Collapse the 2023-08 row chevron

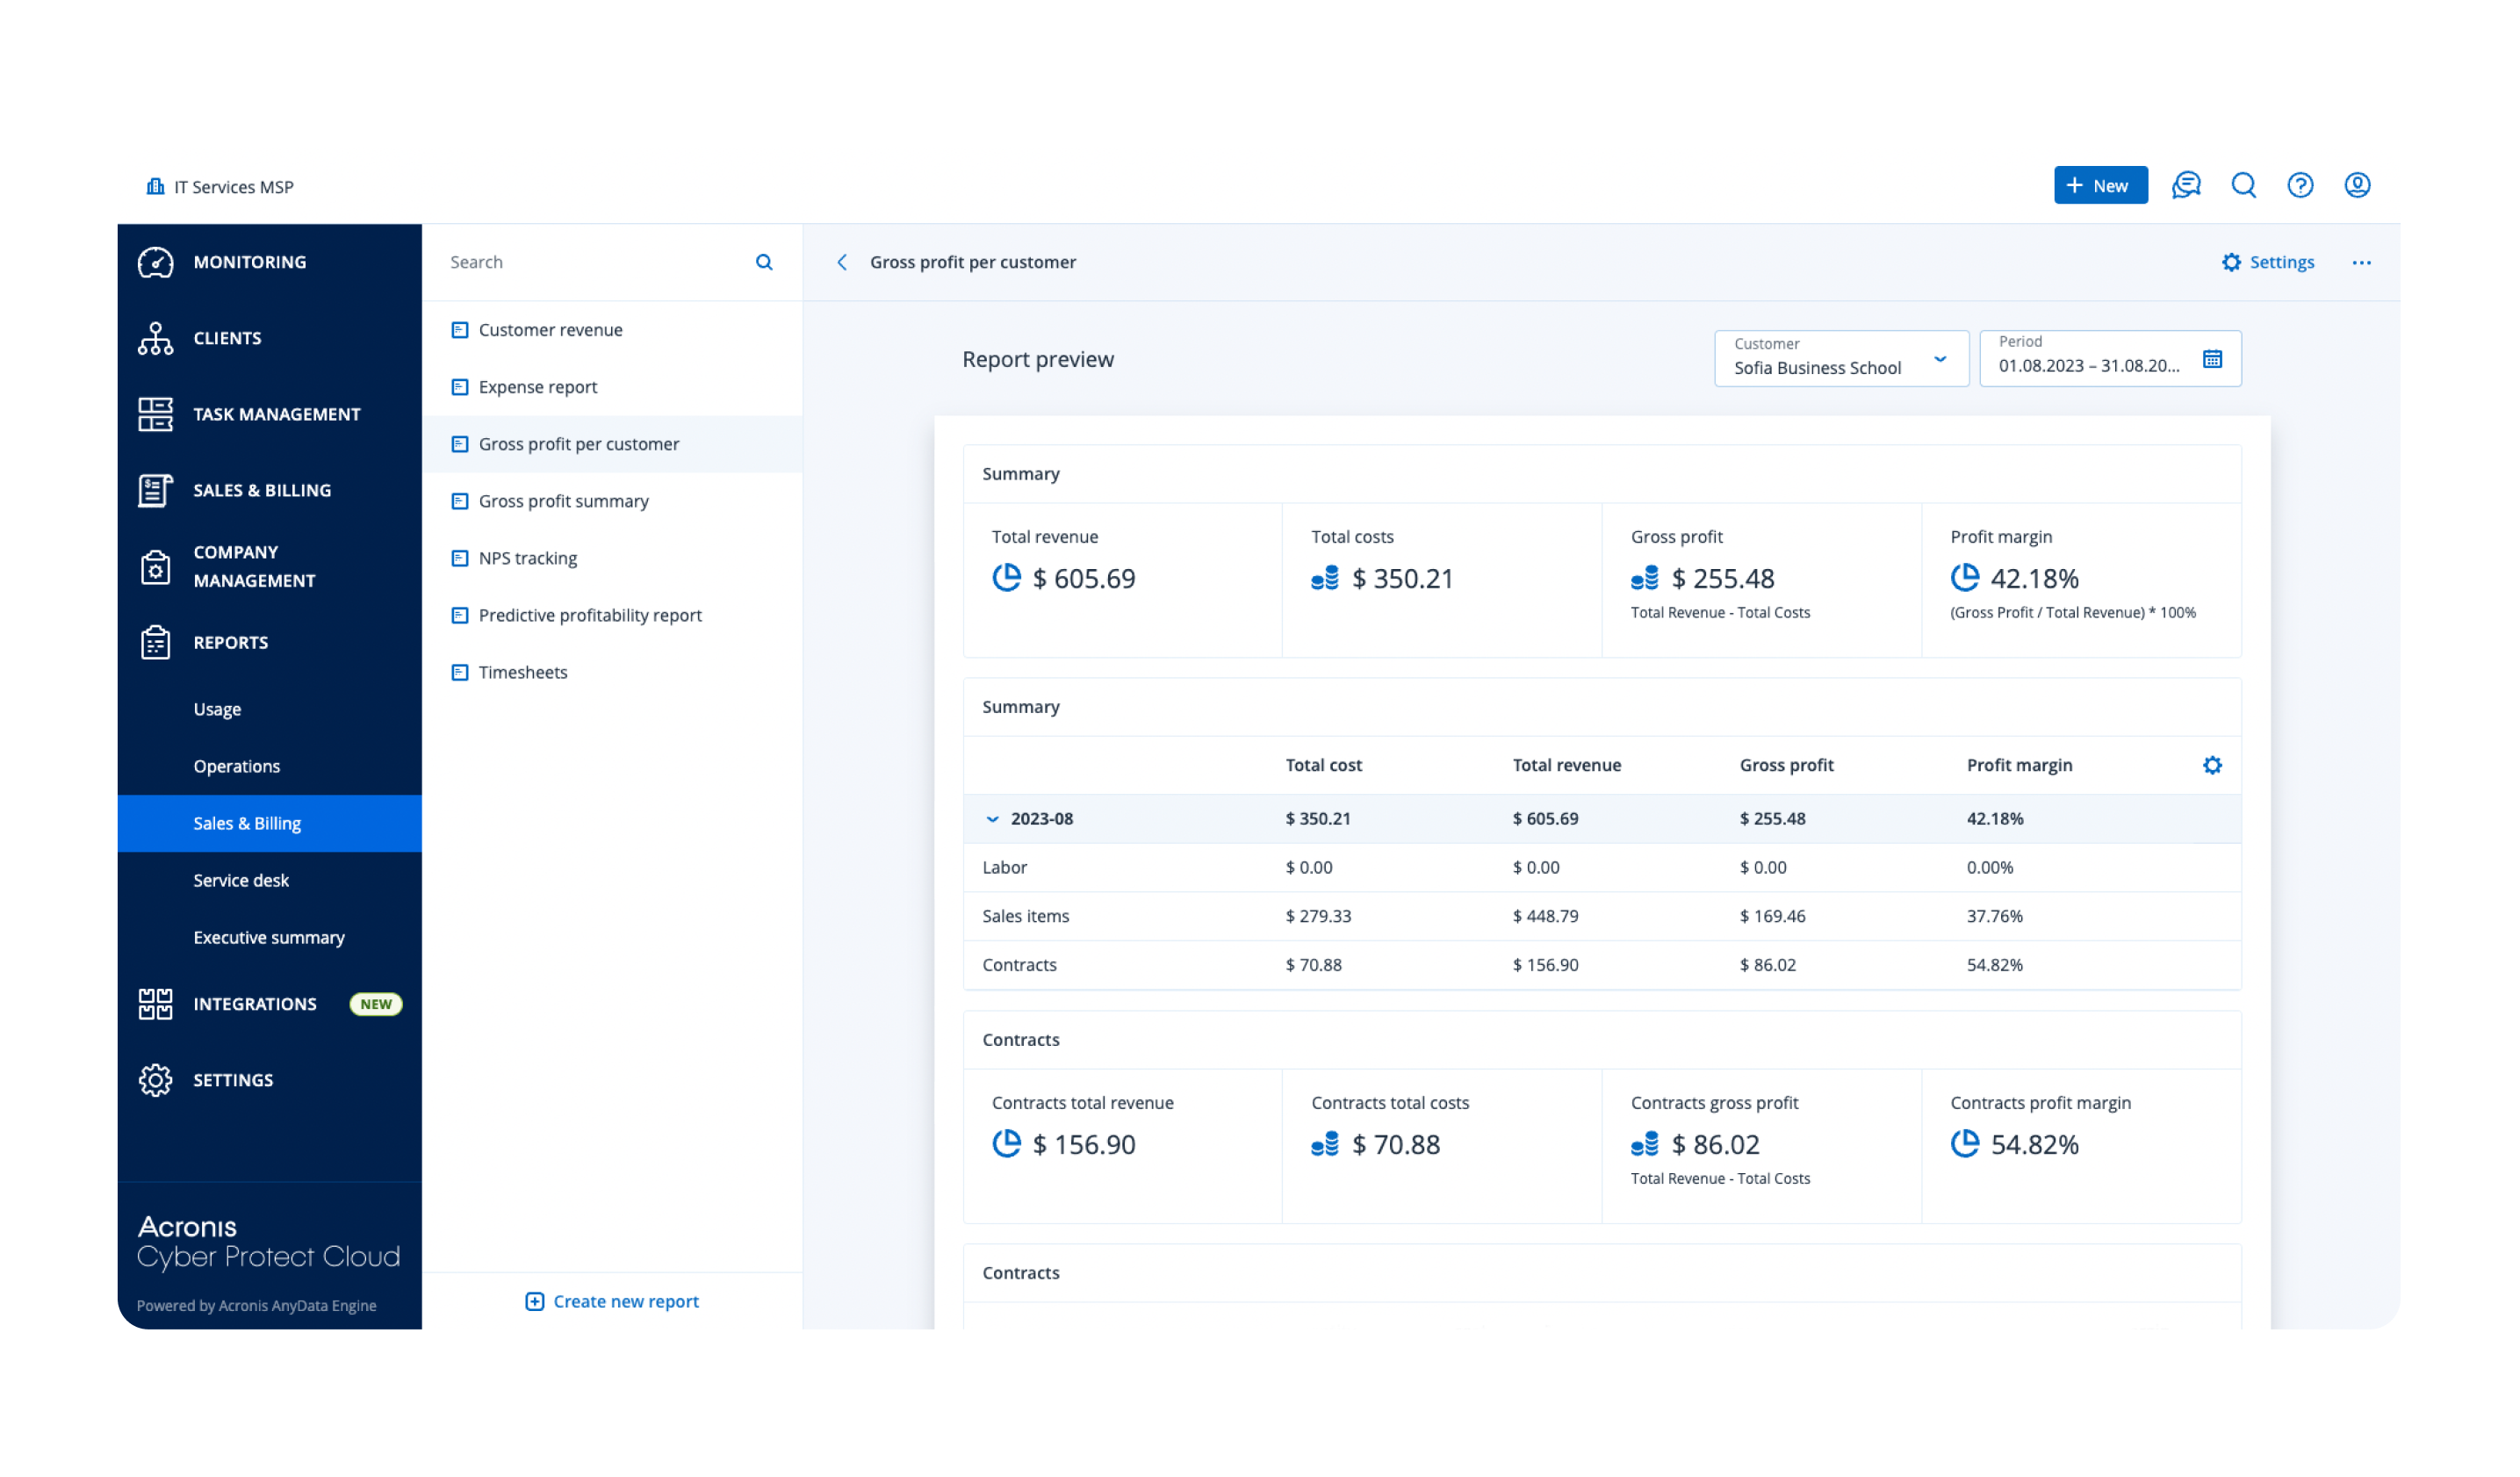click(x=992, y=819)
